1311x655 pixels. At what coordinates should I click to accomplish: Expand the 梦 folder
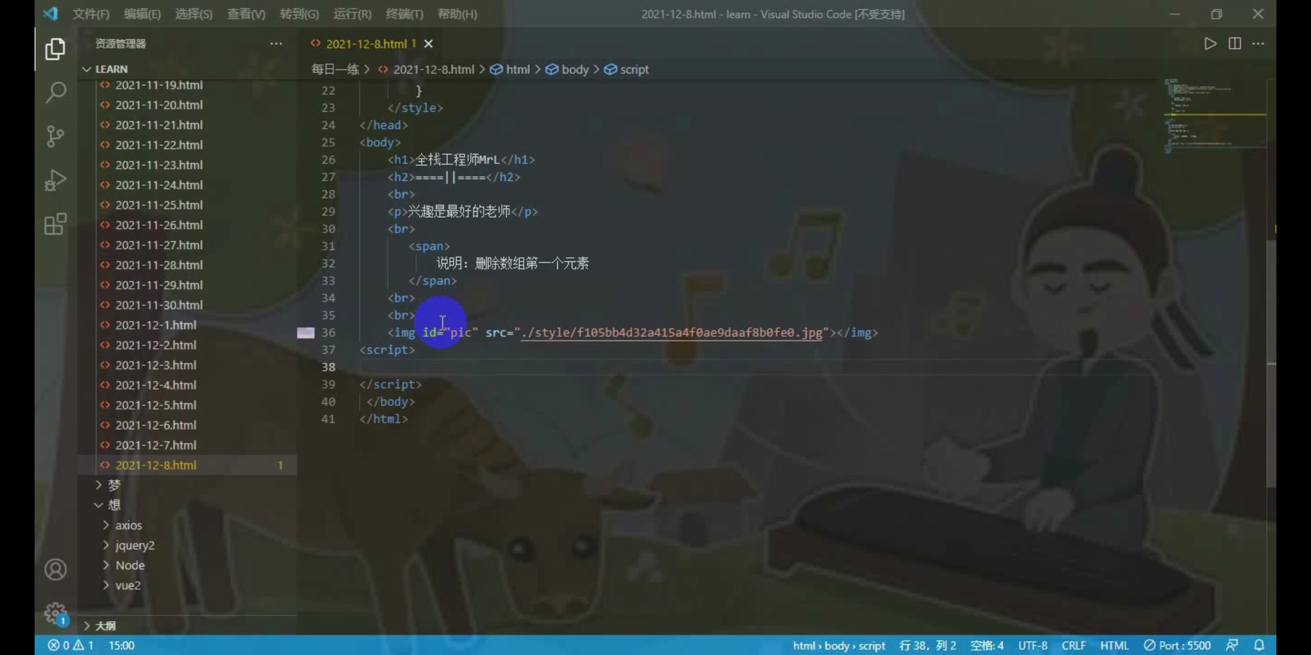click(188, 485)
